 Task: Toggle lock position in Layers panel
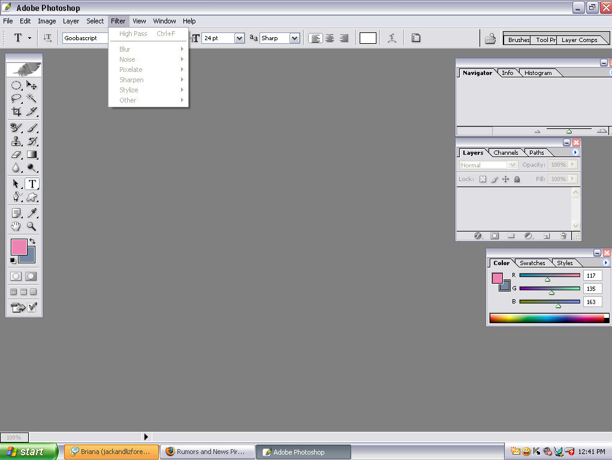tap(505, 179)
